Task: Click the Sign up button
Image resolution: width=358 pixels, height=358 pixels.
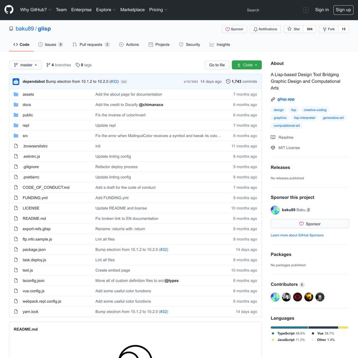Action: pyautogui.click(x=343, y=10)
